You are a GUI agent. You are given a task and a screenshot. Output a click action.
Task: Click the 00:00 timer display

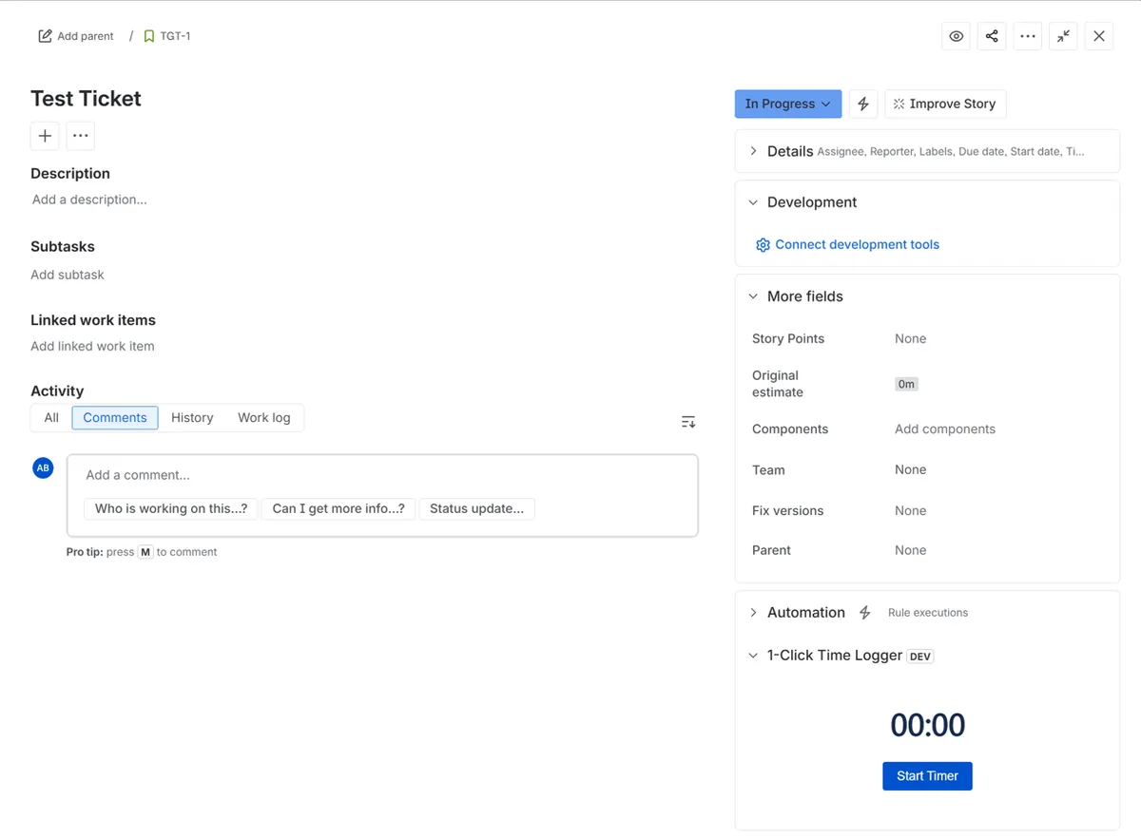927,725
